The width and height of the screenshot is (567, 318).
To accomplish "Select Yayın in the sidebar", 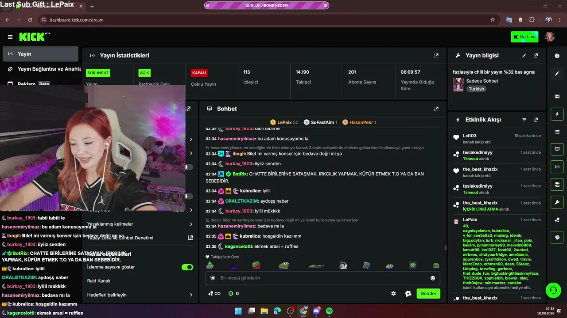I will 40,54.
